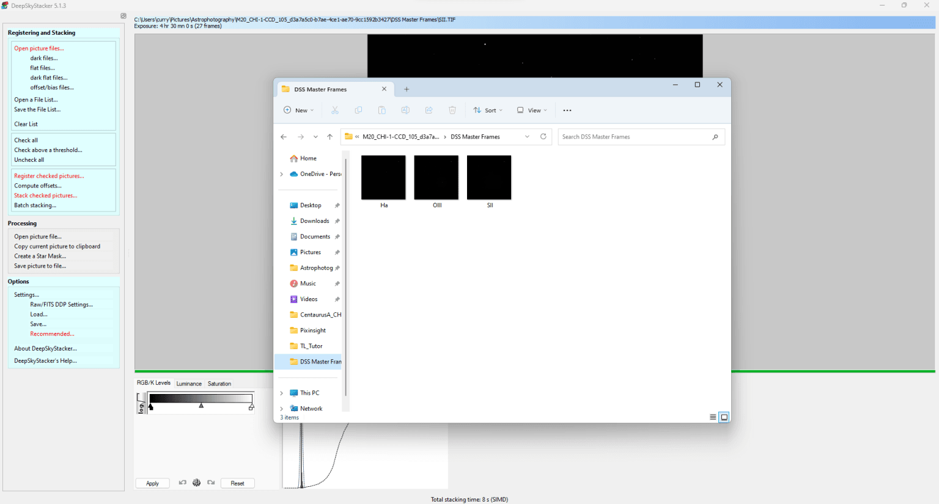The image size is (939, 504).
Task: Open the See more ellipsis menu
Action: (x=567, y=111)
